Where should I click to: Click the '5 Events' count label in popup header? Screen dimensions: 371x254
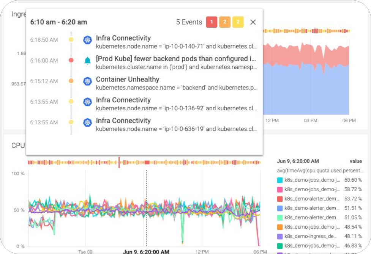(189, 22)
